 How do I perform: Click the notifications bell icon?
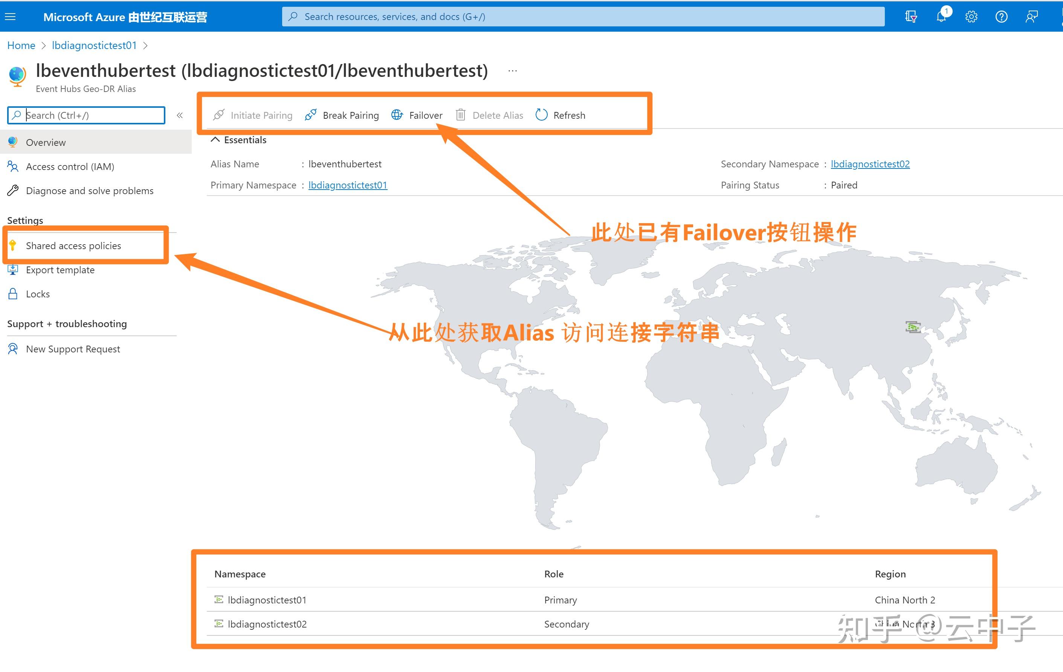(x=941, y=16)
